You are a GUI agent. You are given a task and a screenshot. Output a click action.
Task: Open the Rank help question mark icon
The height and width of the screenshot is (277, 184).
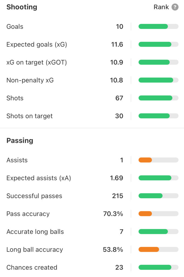(x=175, y=7)
